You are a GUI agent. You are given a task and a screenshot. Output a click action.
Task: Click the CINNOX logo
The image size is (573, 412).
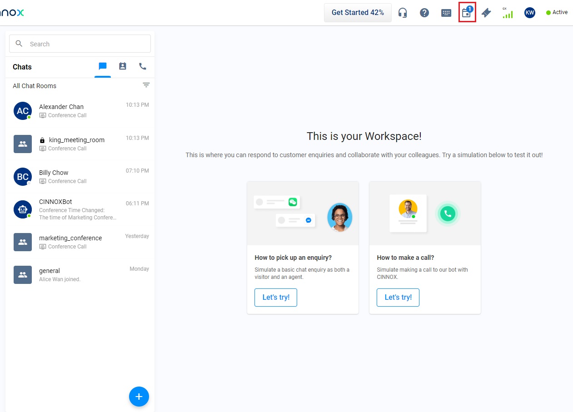pyautogui.click(x=12, y=13)
